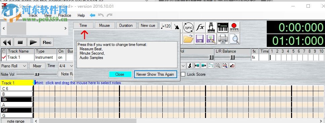This screenshot has height=123, width=325.
Task: Click the Note Vol slider handle
Action: [37, 74]
